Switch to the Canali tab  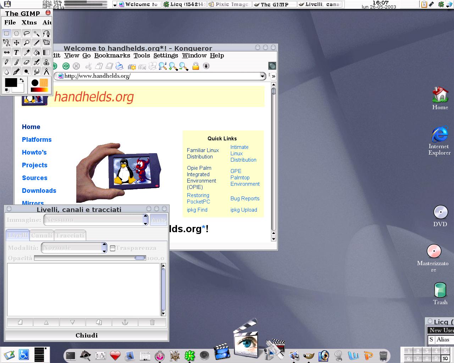(x=42, y=235)
